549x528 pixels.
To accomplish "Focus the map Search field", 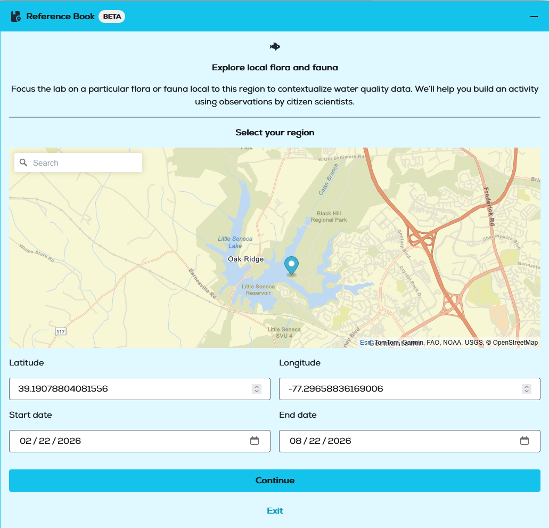I will pyautogui.click(x=85, y=163).
